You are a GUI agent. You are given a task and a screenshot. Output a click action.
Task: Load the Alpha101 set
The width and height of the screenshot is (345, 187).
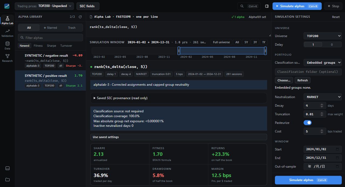pyautogui.click(x=257, y=17)
